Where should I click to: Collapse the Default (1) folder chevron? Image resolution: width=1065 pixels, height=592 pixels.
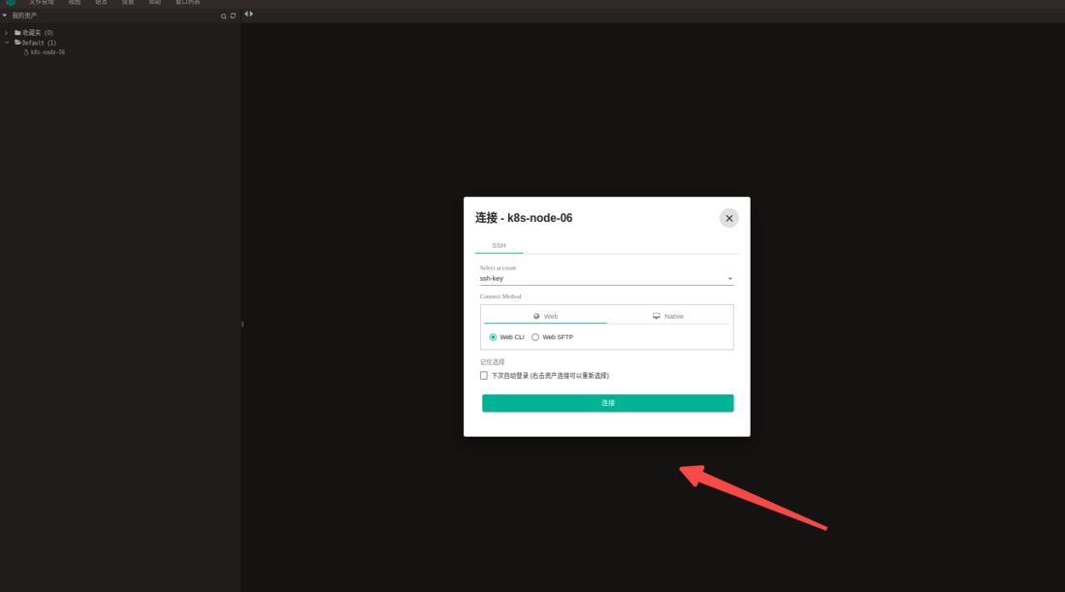pos(8,42)
